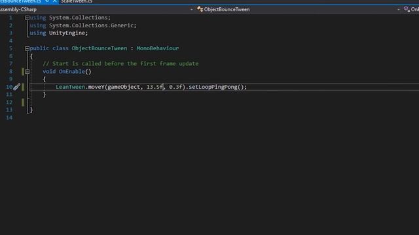The image size is (419, 235).
Task: Click the word LeanTween on line 10
Action: [x=70, y=87]
